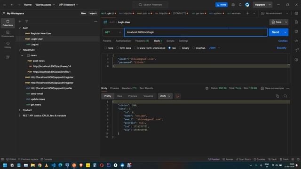Image resolution: width=301 pixels, height=169 pixels.
Task: Select the none body type
Action: [109, 48]
